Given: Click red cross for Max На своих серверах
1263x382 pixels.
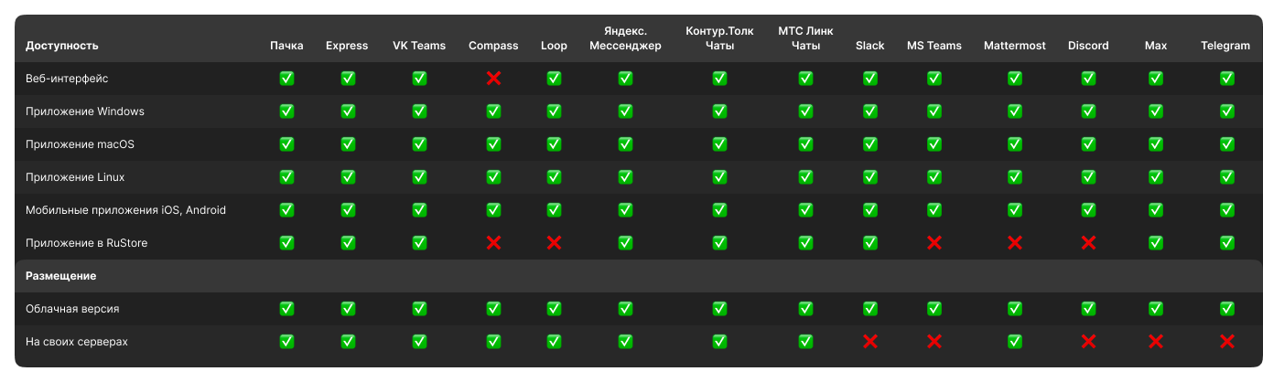Looking at the screenshot, I should [1156, 342].
